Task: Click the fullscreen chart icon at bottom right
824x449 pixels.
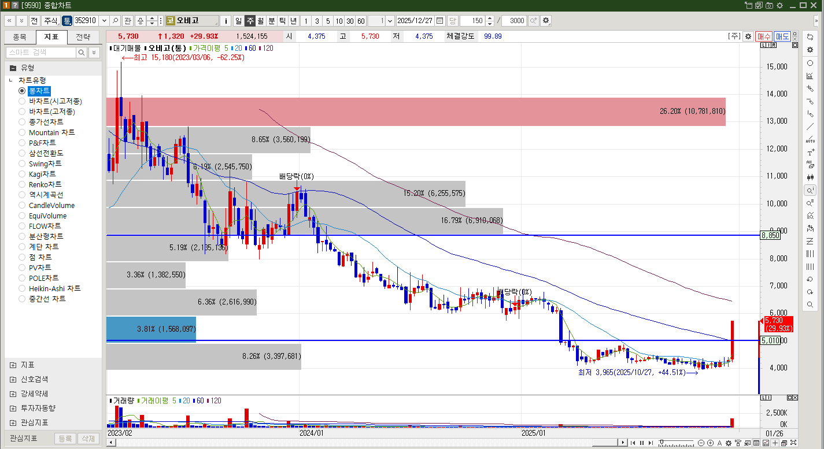Action: click(x=794, y=443)
